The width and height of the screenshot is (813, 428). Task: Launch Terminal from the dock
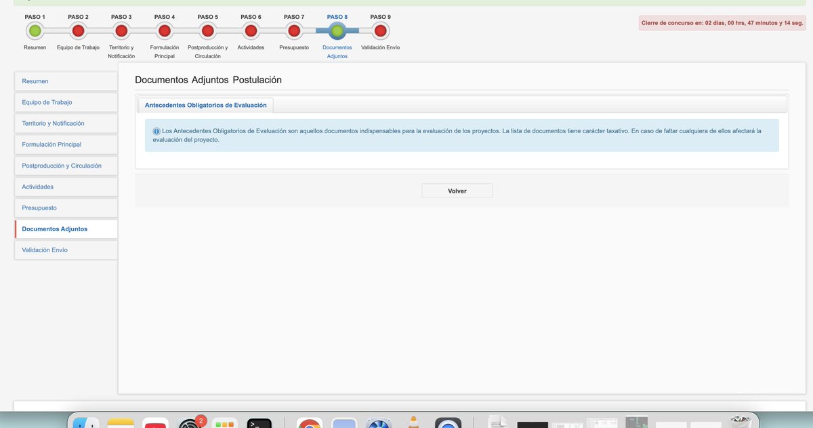(259, 423)
